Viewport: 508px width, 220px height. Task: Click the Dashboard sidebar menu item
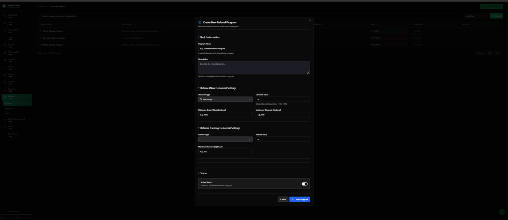click(x=12, y=16)
